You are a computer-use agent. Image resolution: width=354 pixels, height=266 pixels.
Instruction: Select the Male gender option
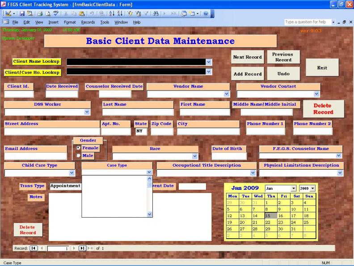78,155
